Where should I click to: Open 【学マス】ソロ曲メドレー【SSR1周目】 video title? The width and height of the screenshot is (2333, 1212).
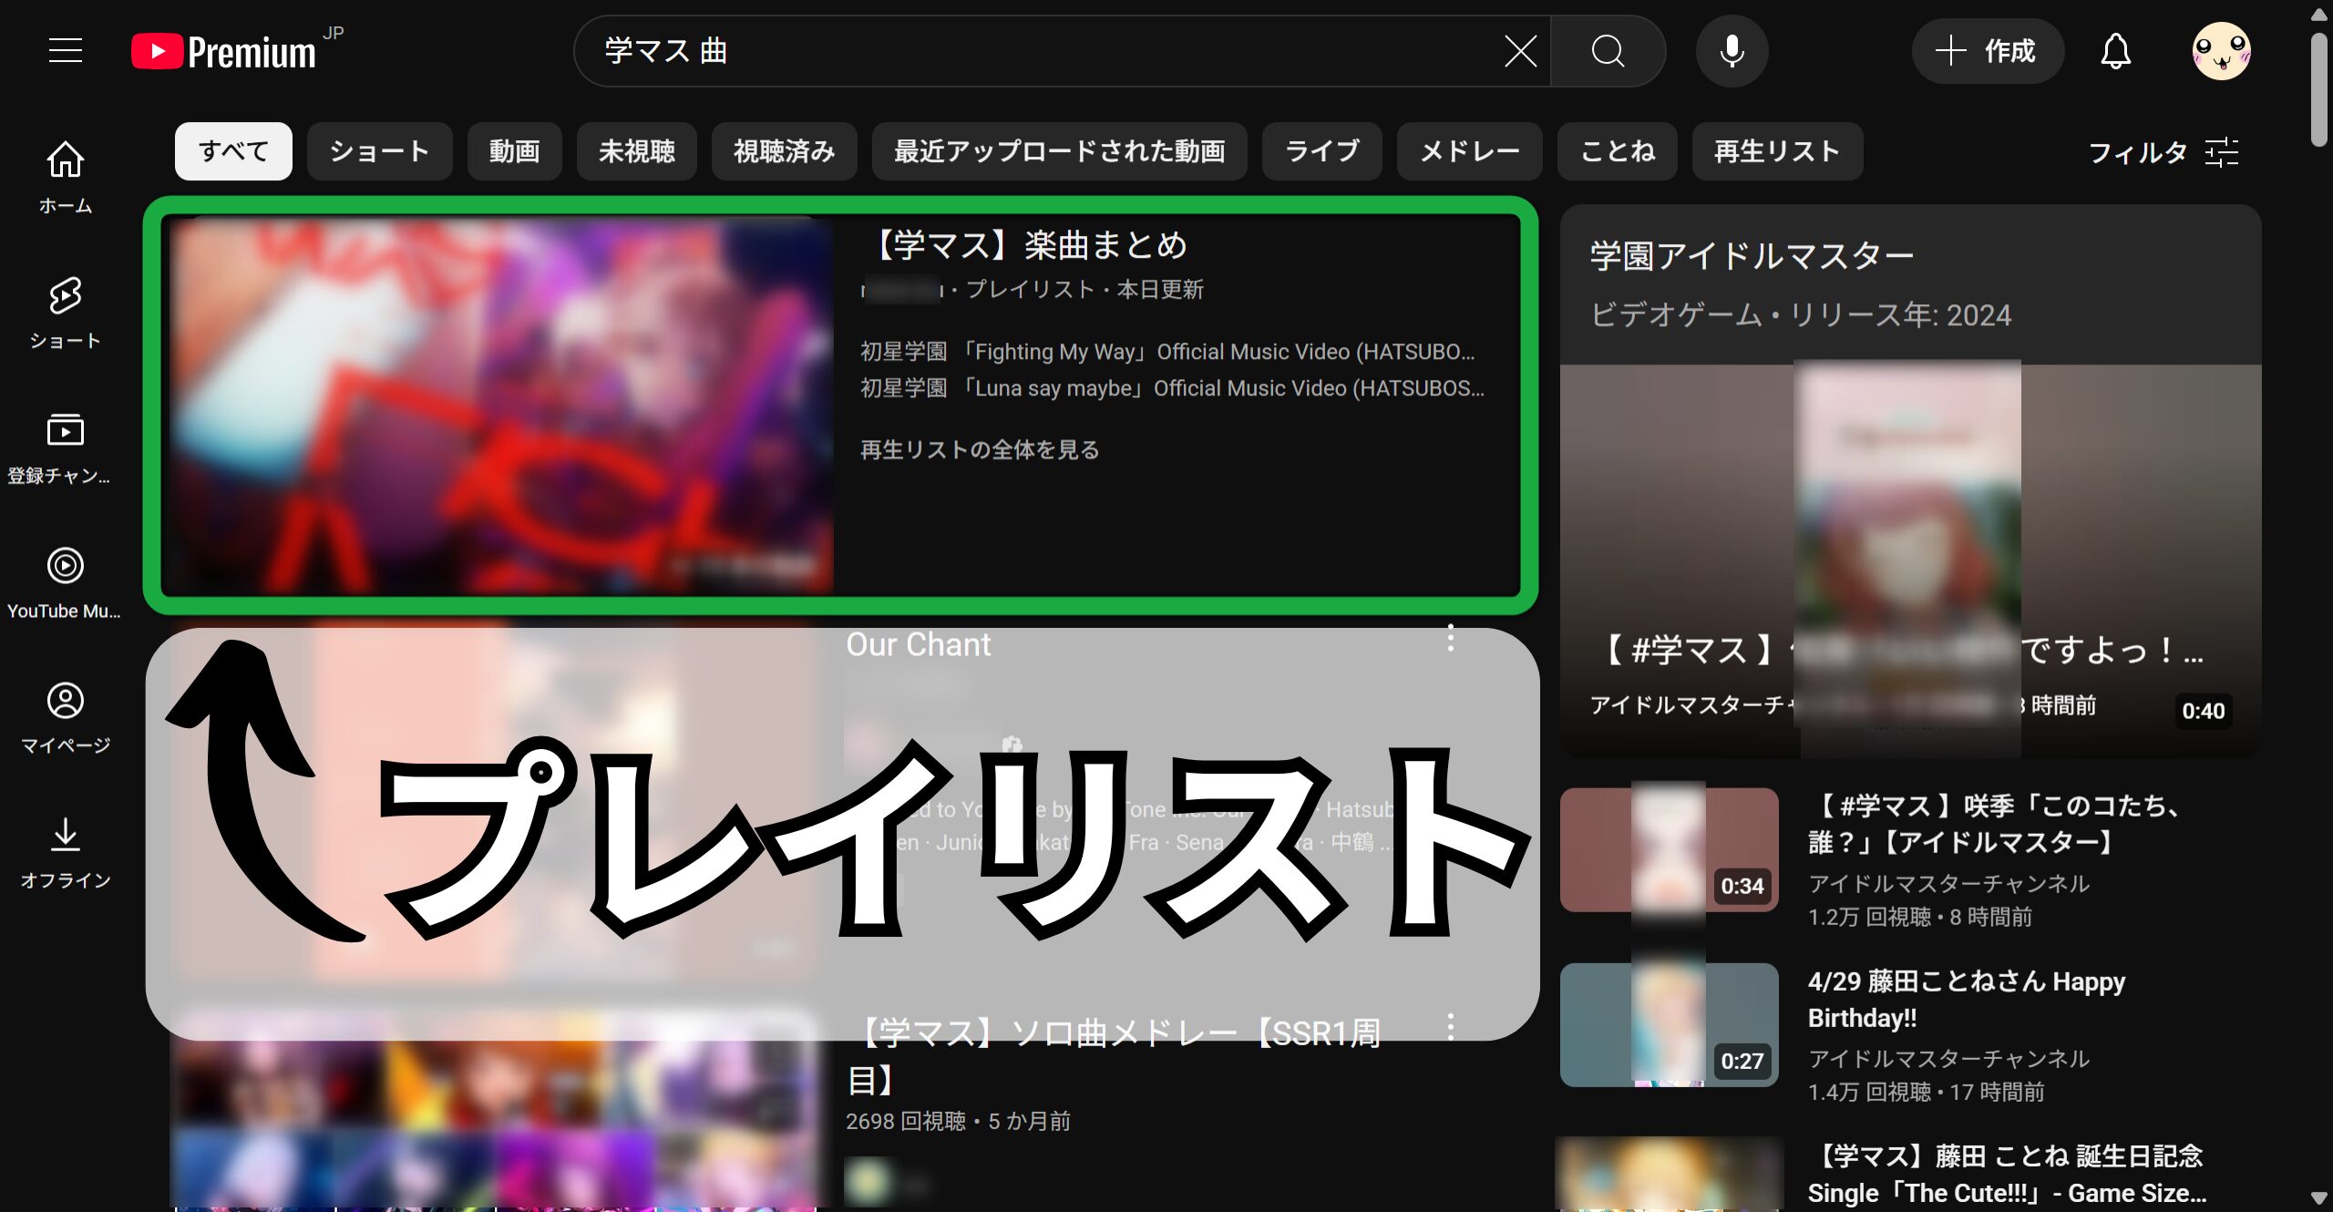point(1114,1057)
